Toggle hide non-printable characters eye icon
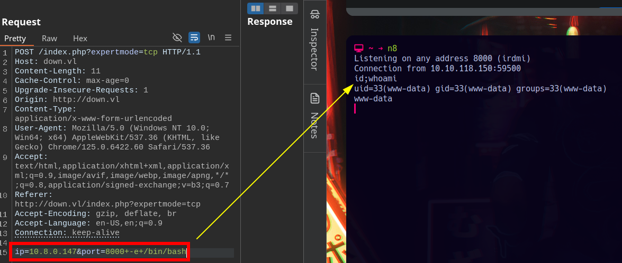622x263 pixels. [177, 37]
